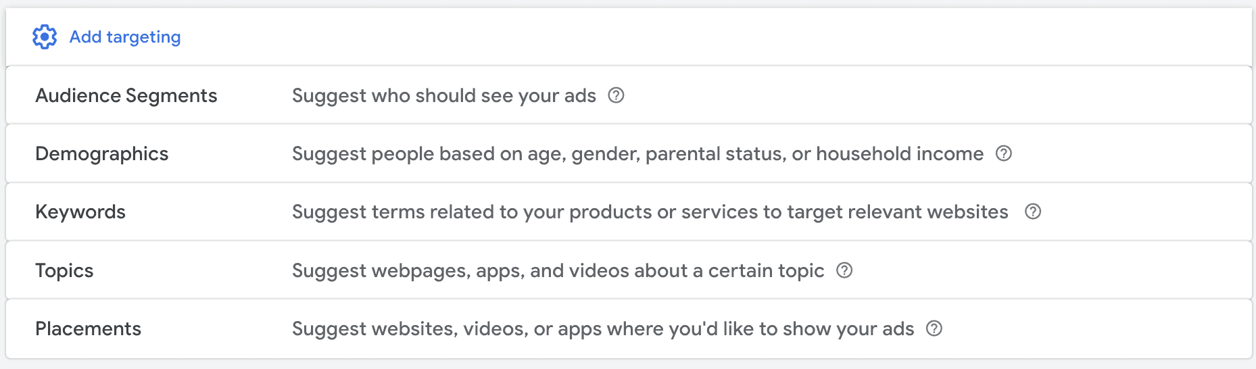
Task: Click the Audience Segments heading text
Action: [x=126, y=96]
